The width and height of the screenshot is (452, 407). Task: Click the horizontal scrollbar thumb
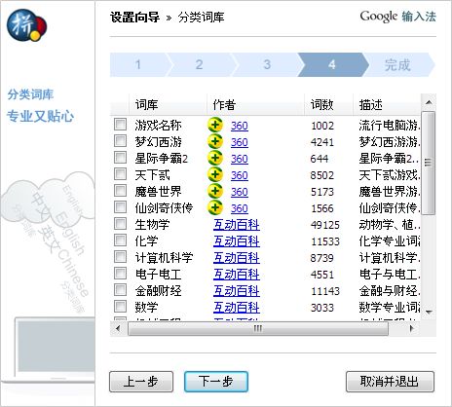tap(258, 329)
